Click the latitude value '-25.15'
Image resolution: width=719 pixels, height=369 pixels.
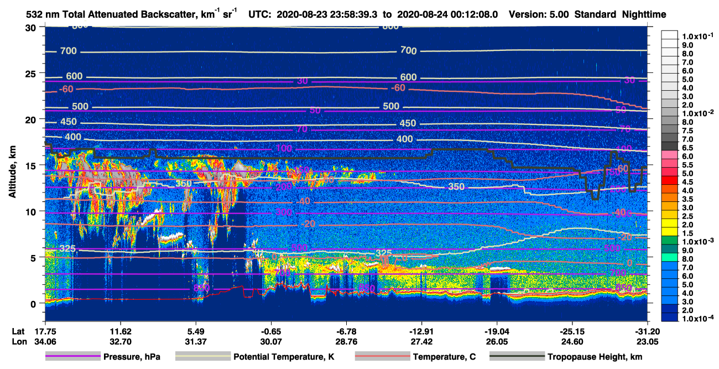572,331
